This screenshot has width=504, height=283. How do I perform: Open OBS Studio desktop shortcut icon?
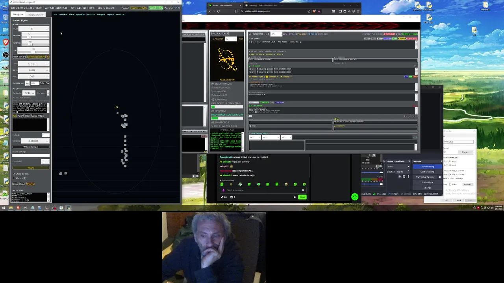pyautogui.click(x=6, y=55)
